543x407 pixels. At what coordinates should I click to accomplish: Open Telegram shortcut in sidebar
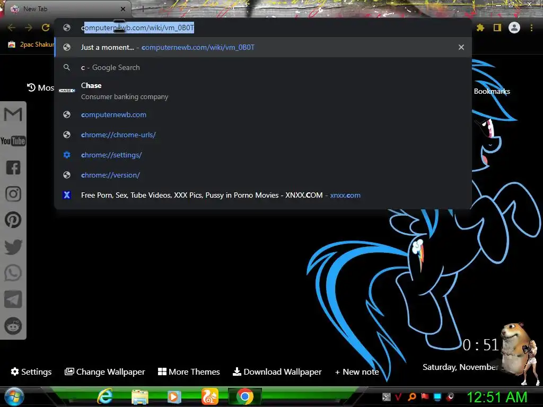pos(13,299)
